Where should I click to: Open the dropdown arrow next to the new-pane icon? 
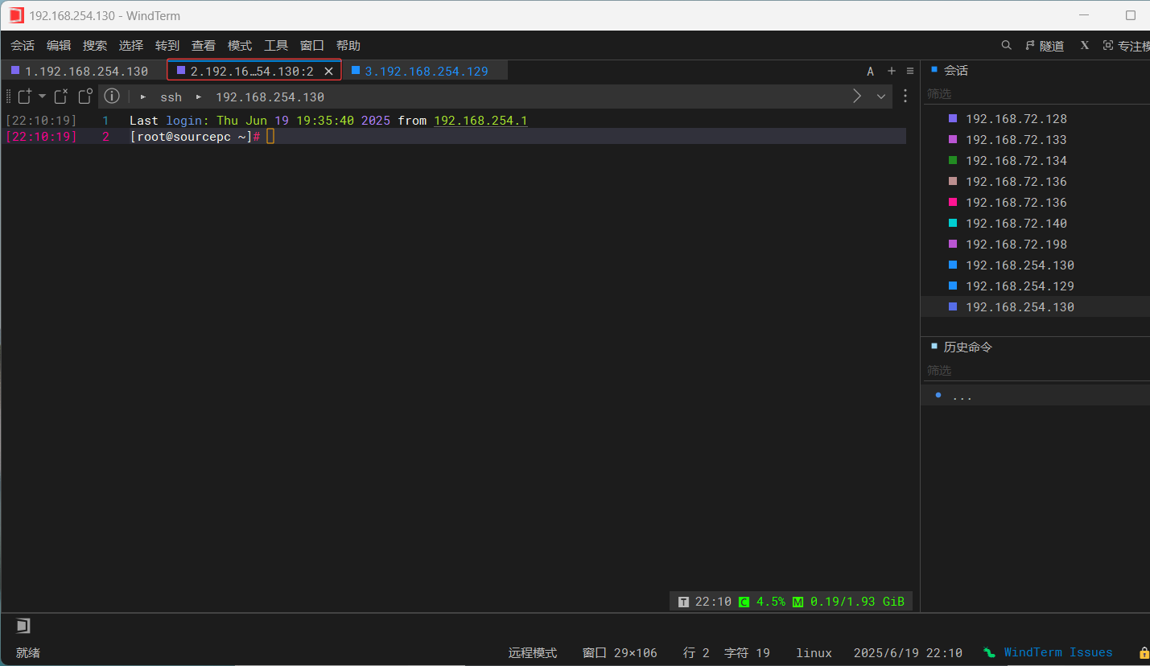click(42, 96)
